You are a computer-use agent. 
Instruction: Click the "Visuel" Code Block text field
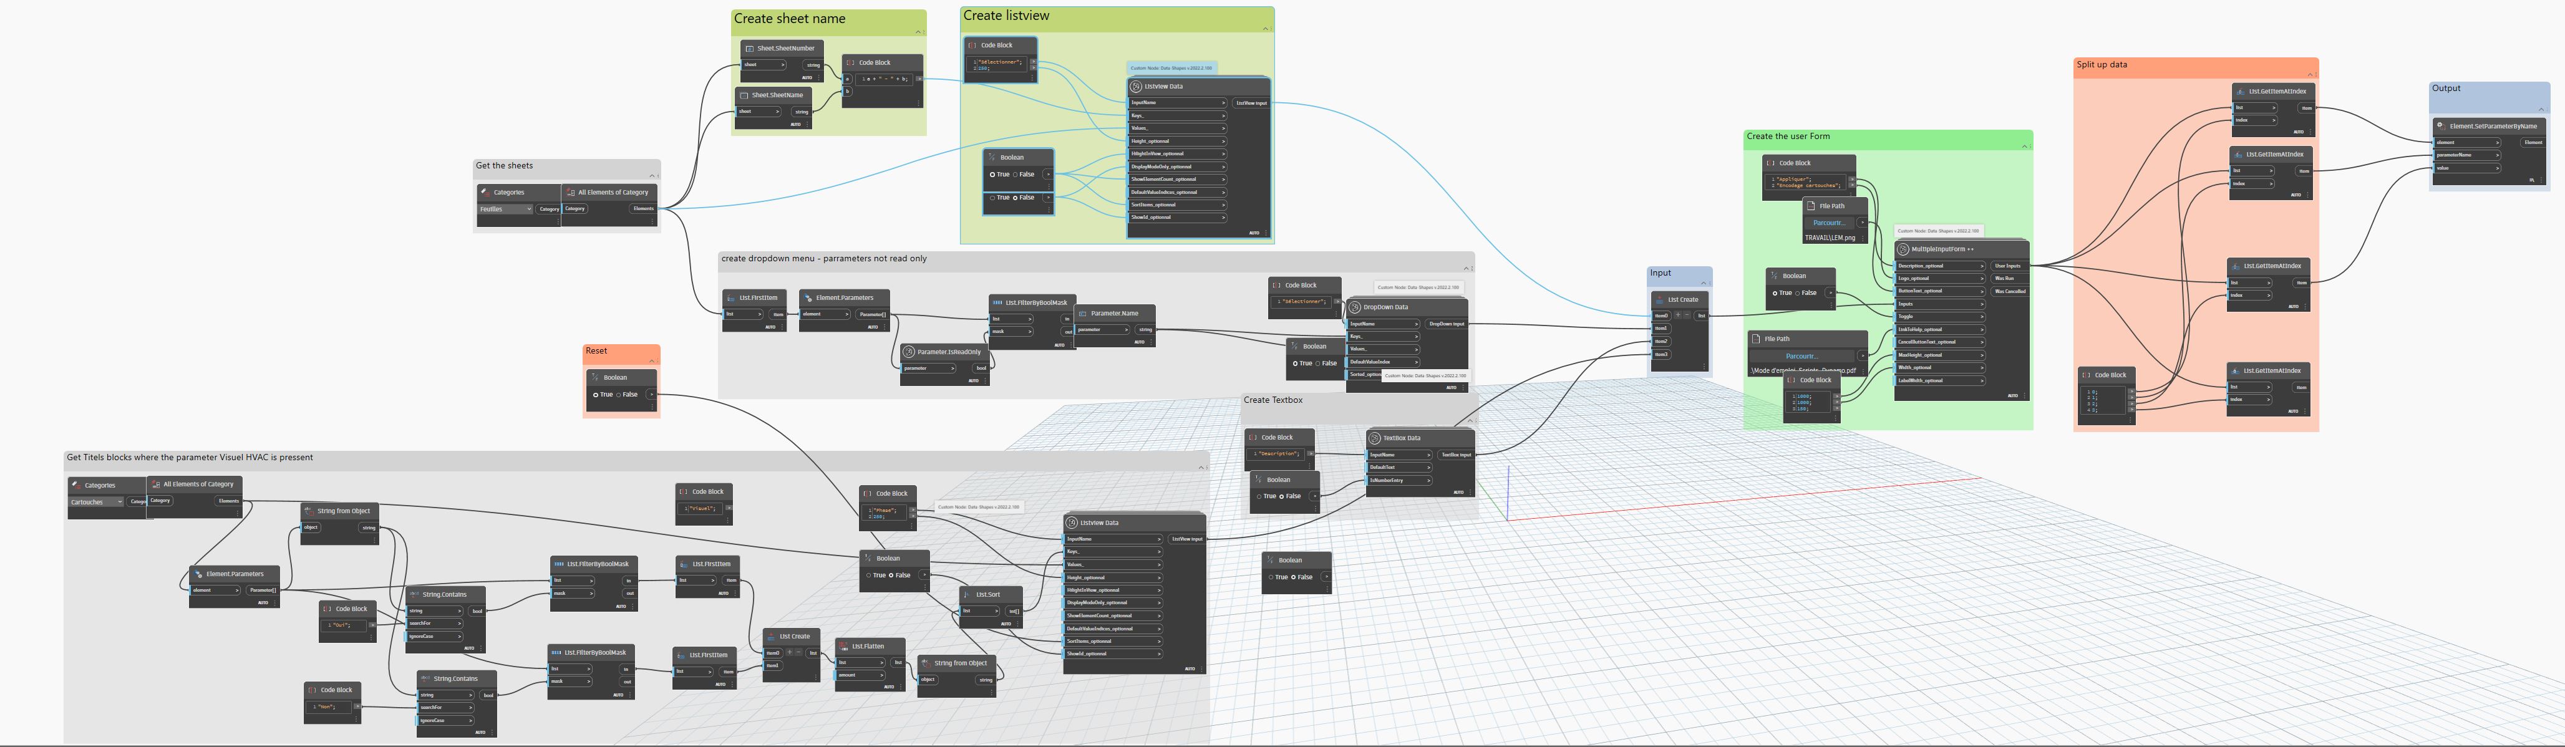(701, 508)
